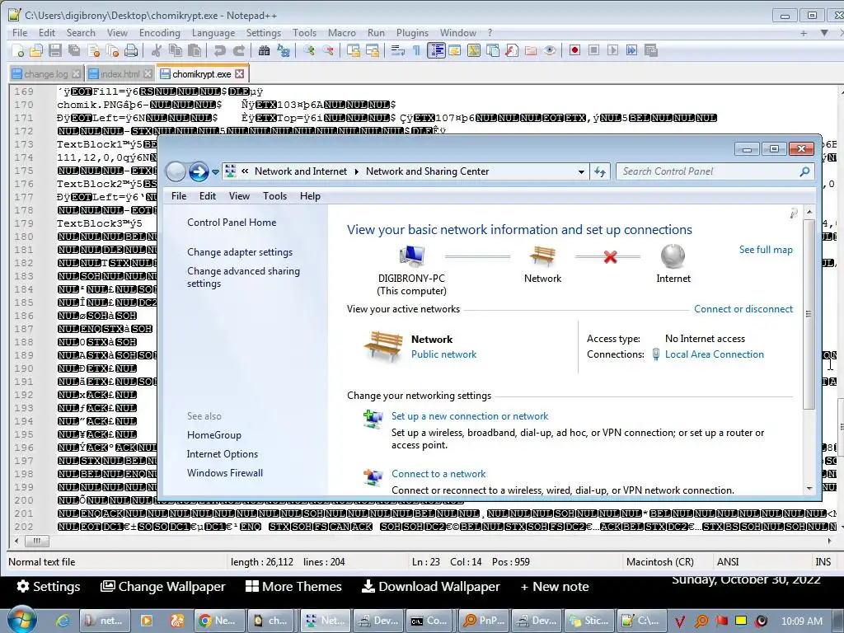This screenshot has height=633, width=844.
Task: Start macro recording with red record icon
Action: (x=574, y=50)
